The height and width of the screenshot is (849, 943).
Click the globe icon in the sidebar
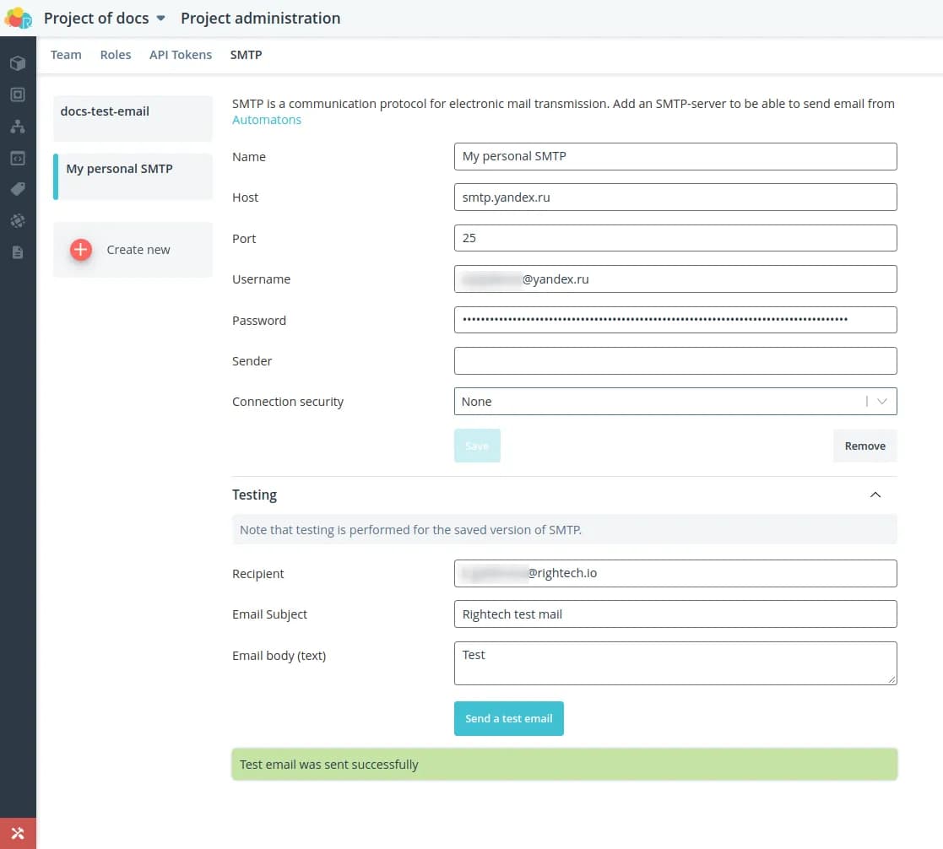pyautogui.click(x=18, y=221)
